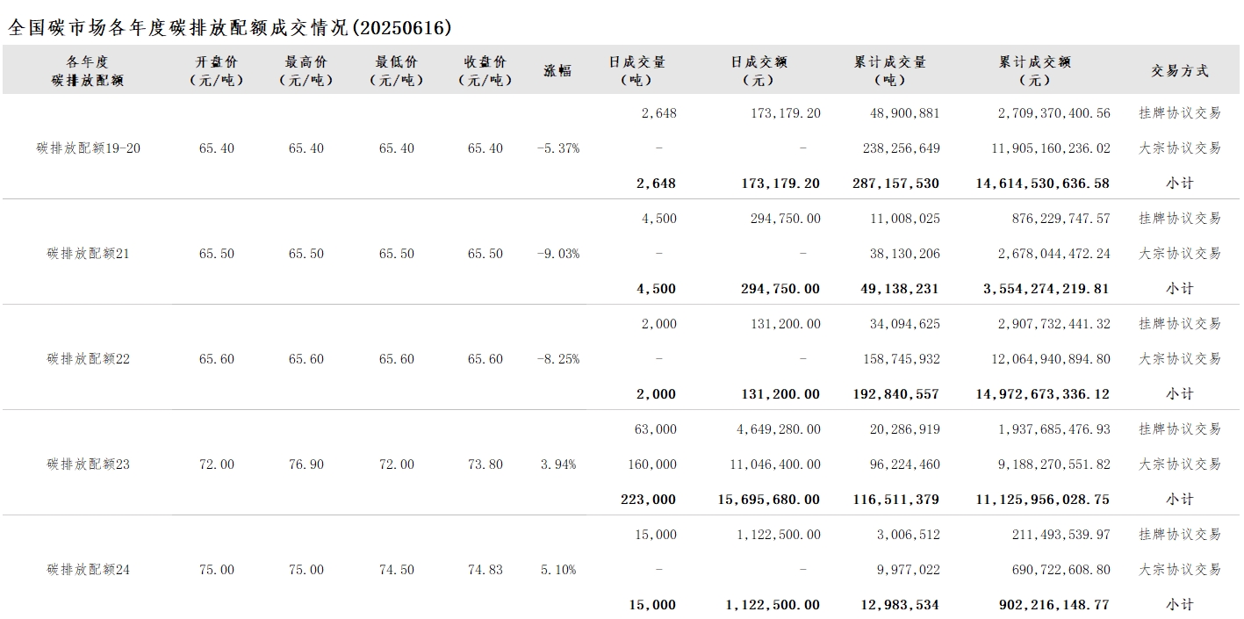Screen dimensions: 1244x619
Task: Select the 碳排放配额21 row label
Action: coord(89,254)
